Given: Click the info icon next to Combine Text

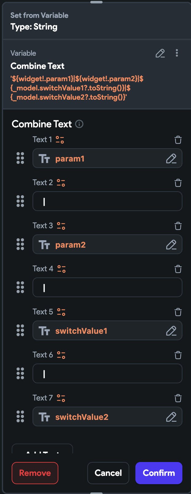Looking at the screenshot, I should pyautogui.click(x=79, y=124).
